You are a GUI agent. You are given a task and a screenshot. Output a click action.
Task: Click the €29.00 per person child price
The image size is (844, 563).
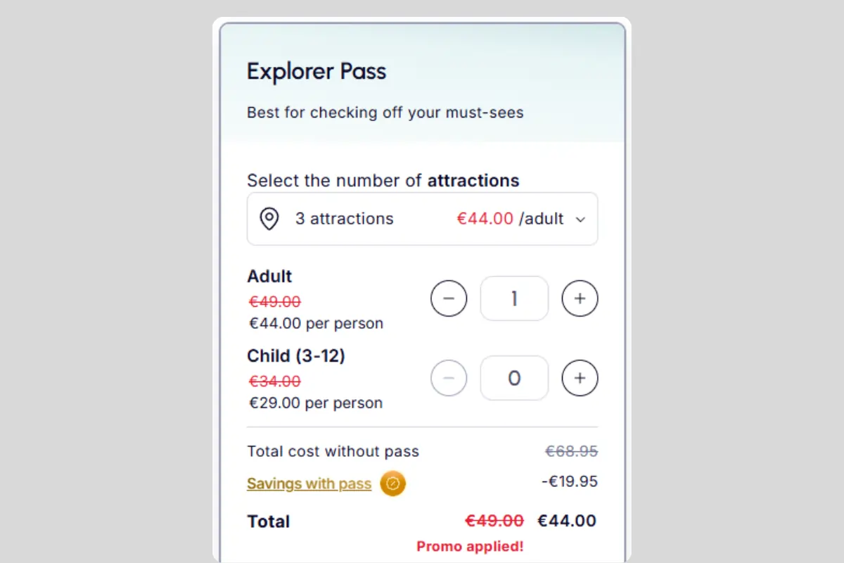click(x=314, y=403)
